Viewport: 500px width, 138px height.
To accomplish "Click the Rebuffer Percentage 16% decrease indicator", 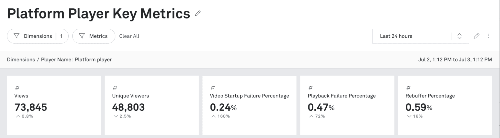I will (x=415, y=116).
